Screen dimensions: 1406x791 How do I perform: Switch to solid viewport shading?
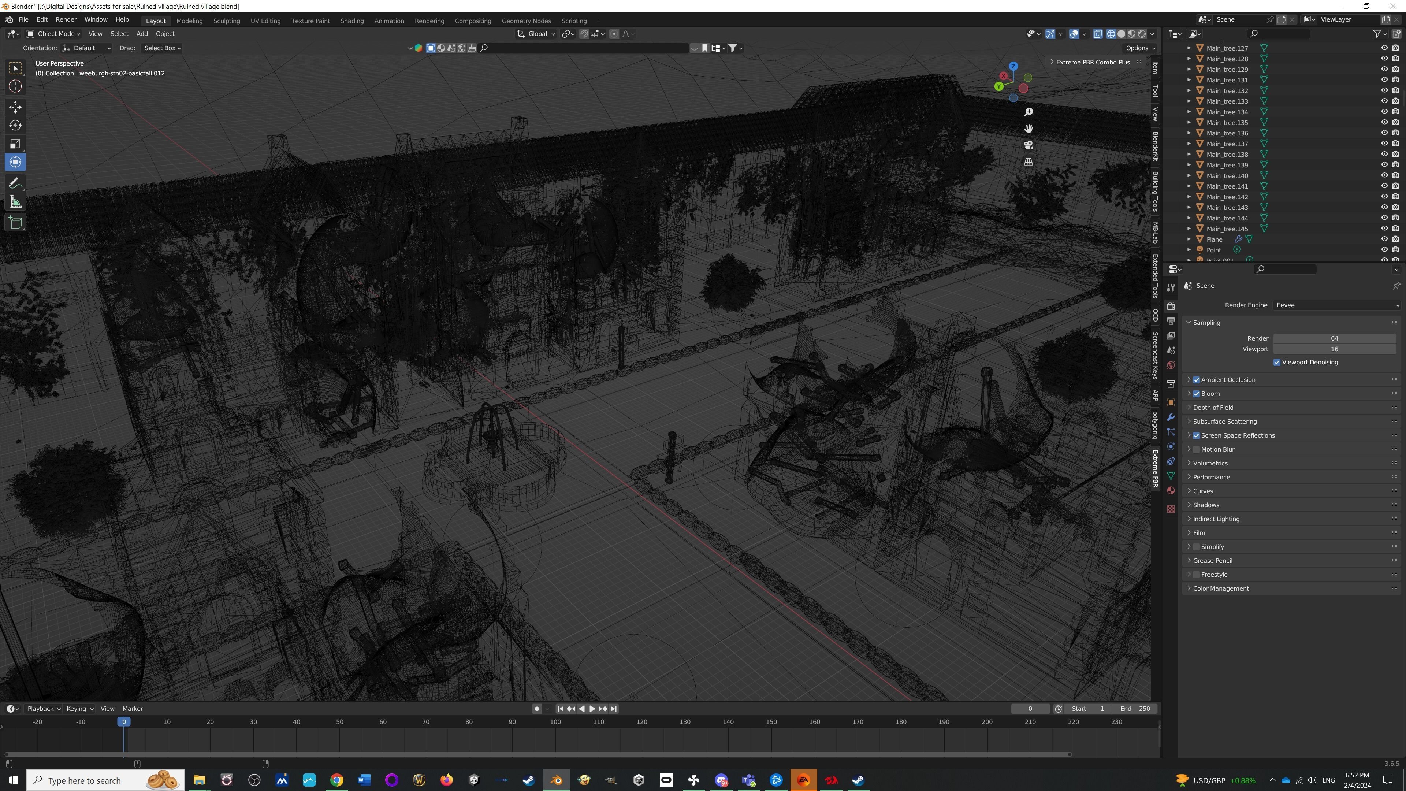pos(1121,34)
